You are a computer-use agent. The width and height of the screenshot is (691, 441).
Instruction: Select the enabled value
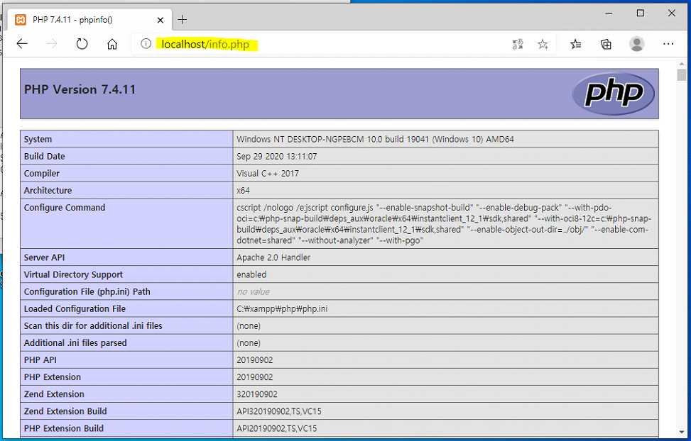[x=251, y=274]
